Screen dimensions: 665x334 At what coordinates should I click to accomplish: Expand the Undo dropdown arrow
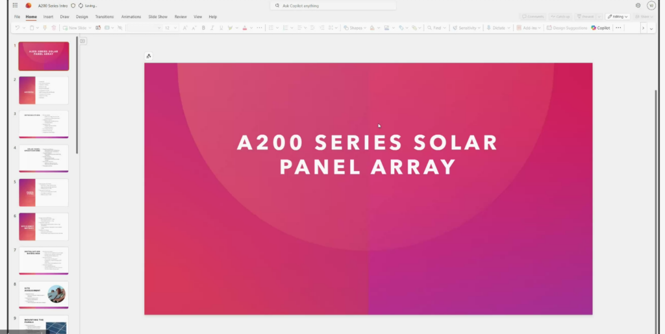tap(24, 28)
